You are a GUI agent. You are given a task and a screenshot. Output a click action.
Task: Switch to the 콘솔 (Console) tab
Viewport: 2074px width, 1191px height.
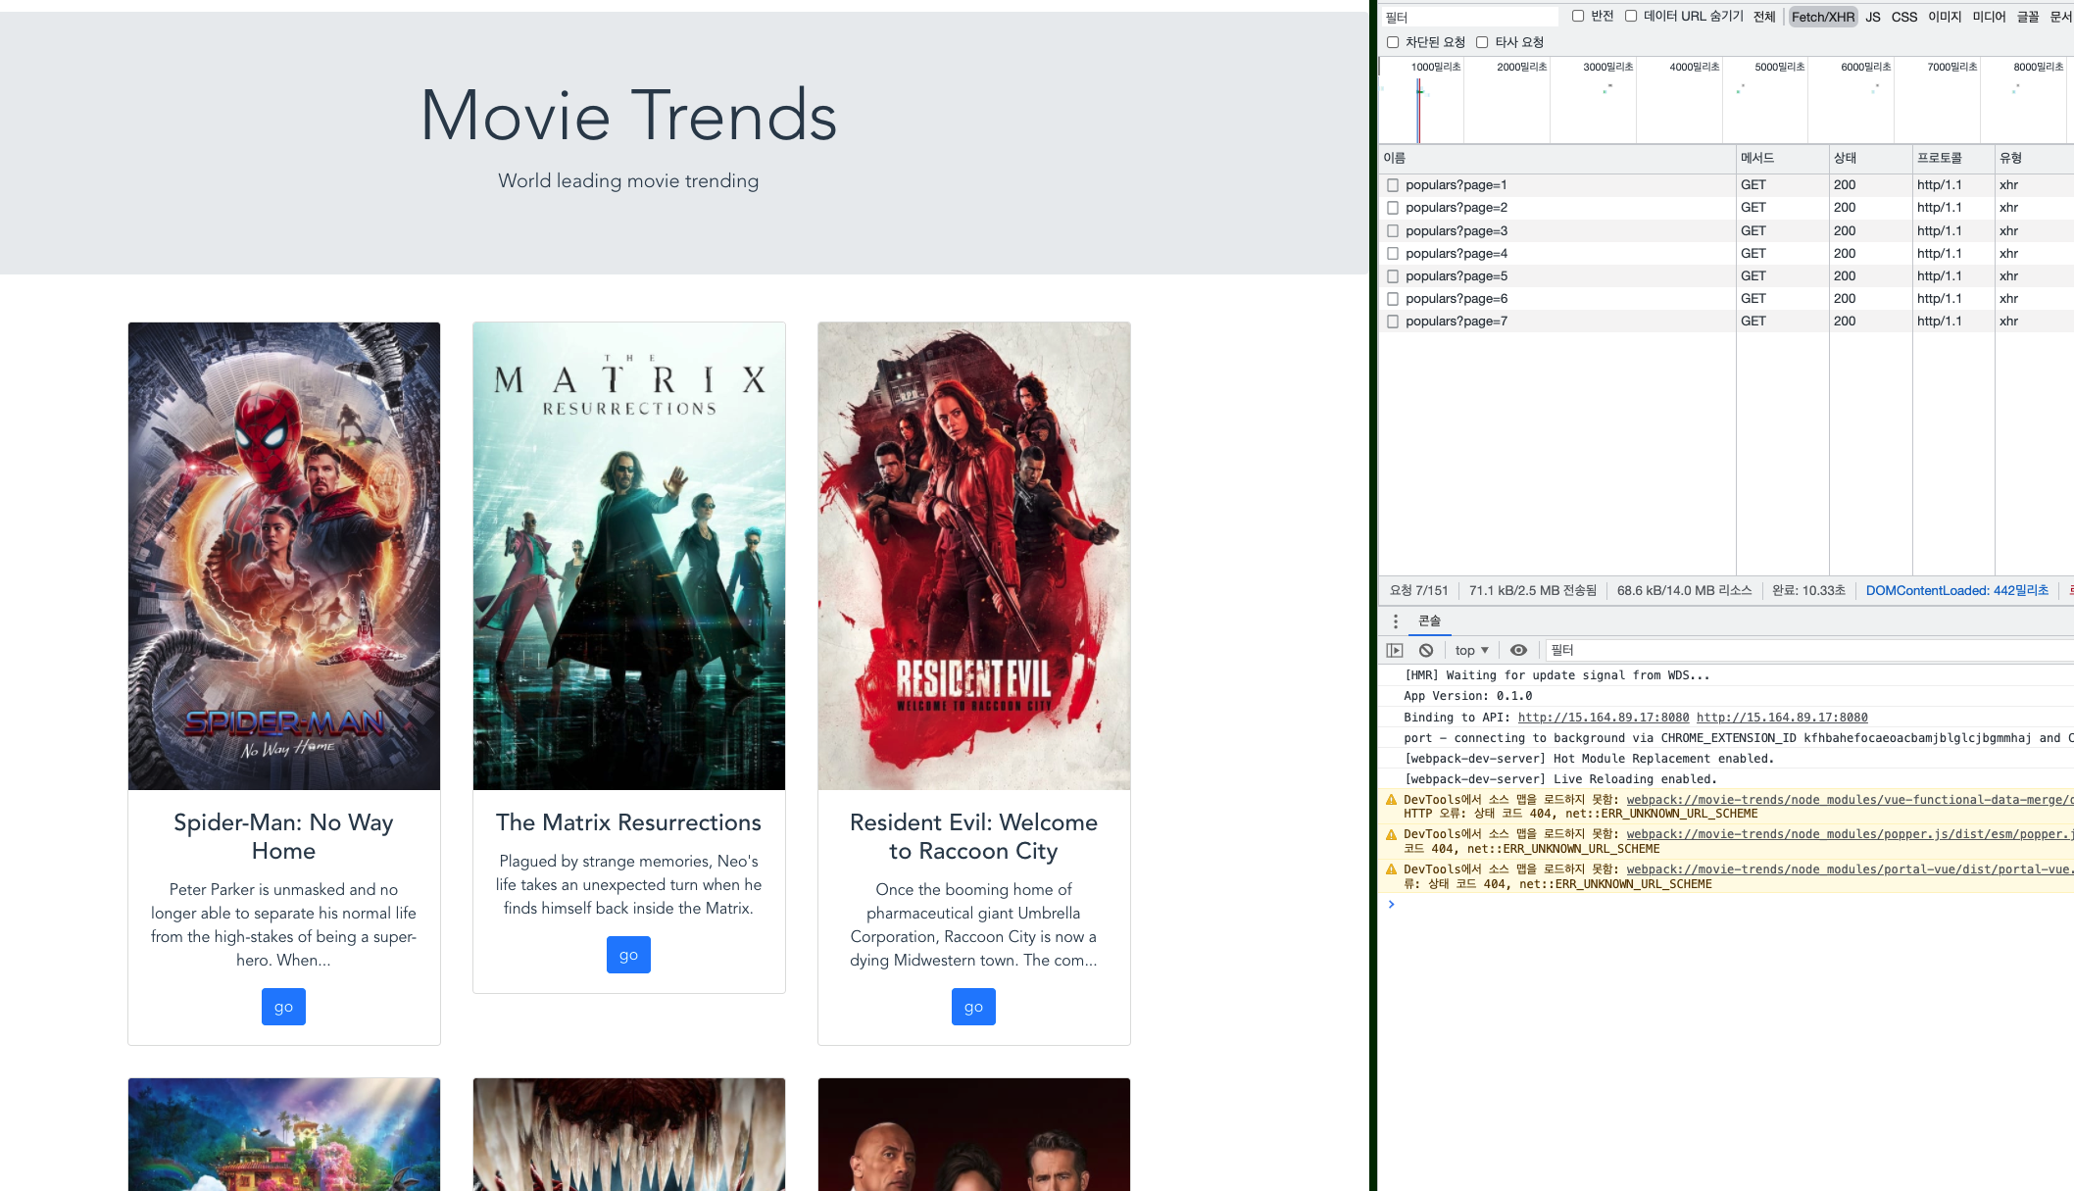(x=1429, y=620)
